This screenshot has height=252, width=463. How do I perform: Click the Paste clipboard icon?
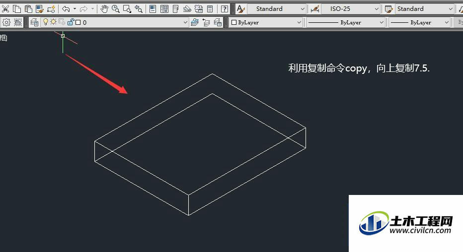28,9
